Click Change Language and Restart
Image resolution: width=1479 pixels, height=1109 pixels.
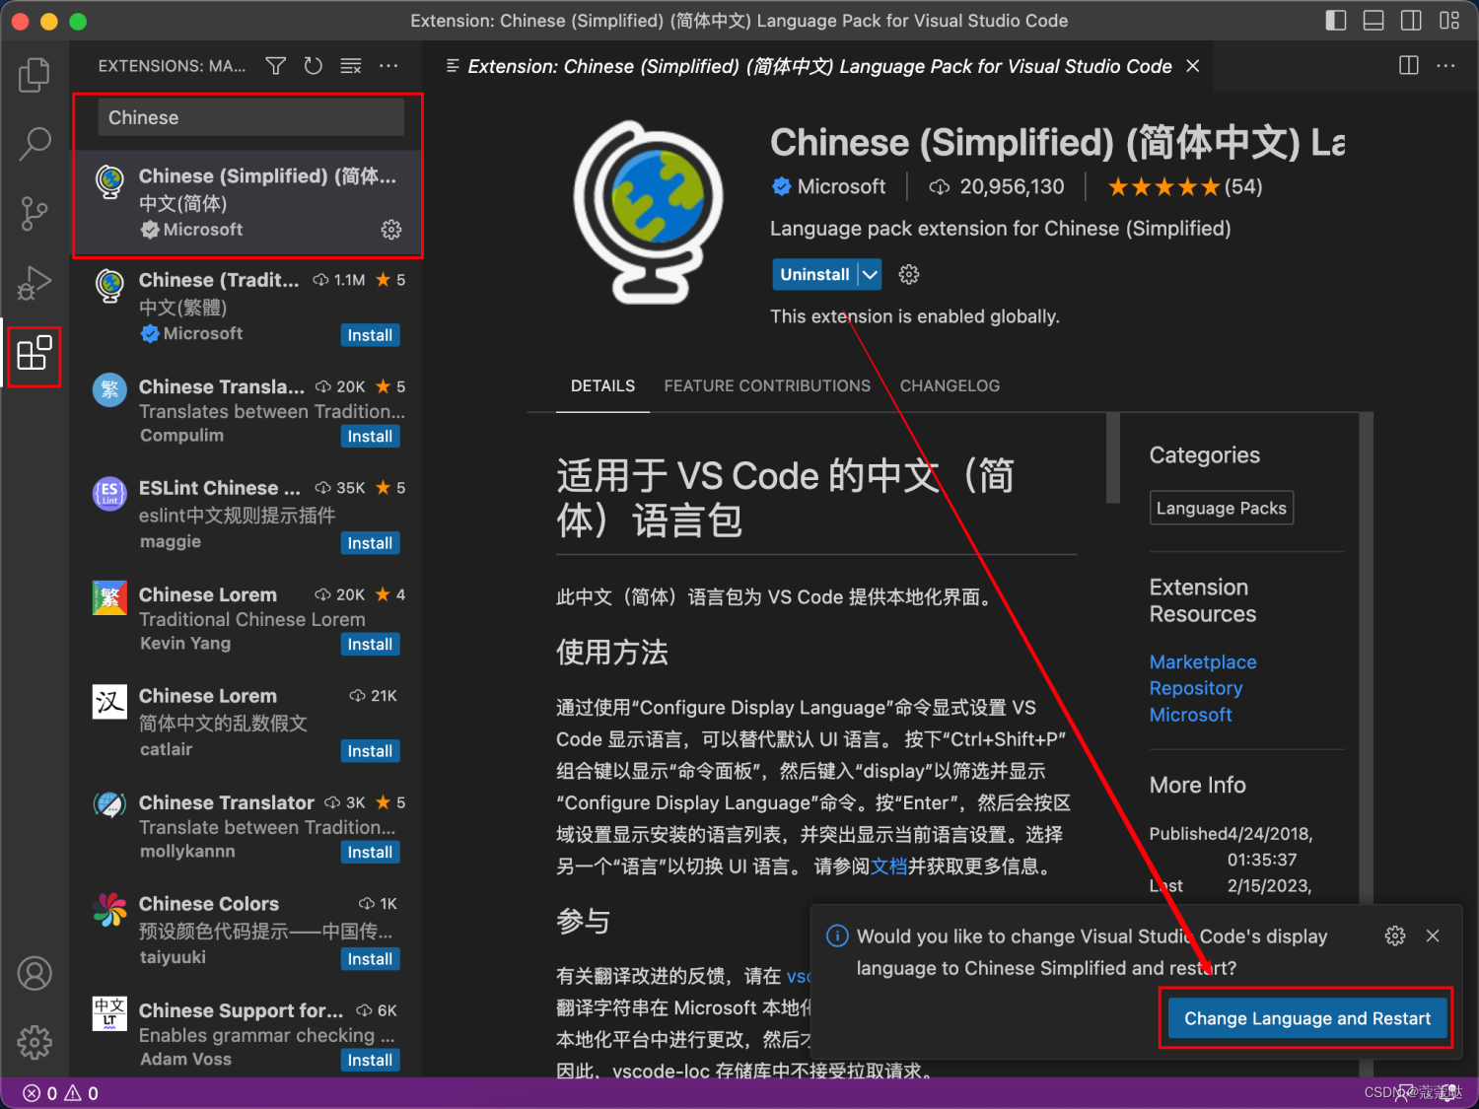coord(1307,1018)
